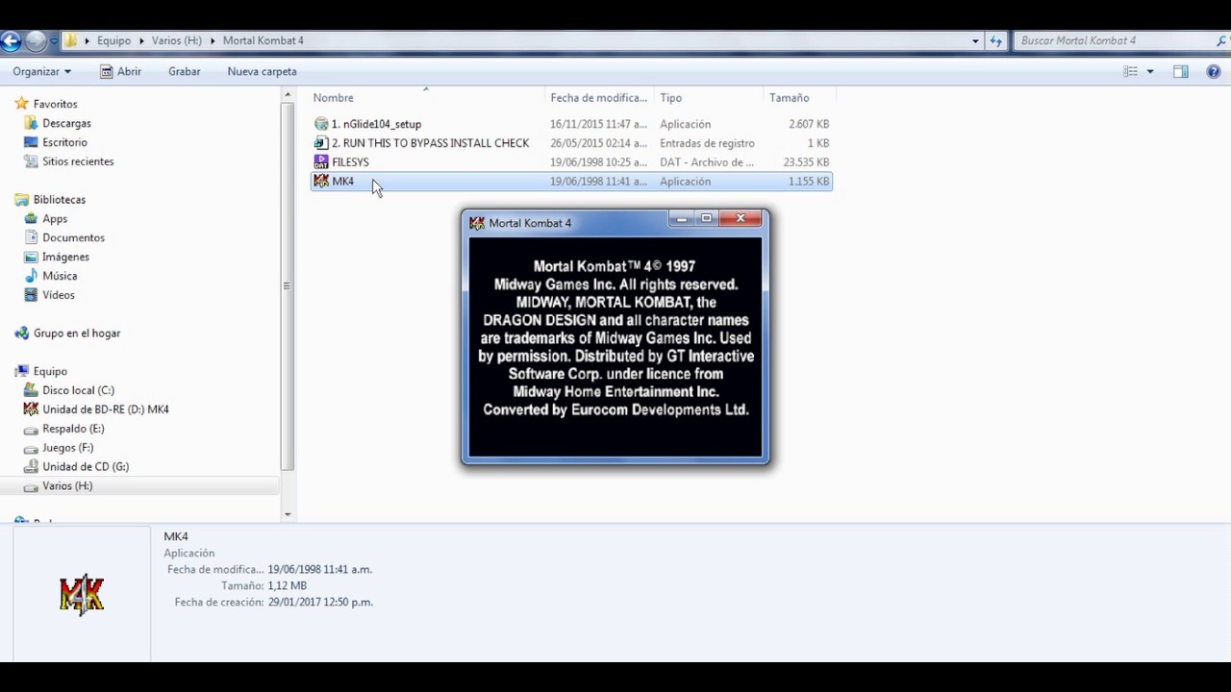Open Documentos library
Viewport: 1231px width, 692px height.
tap(73, 238)
